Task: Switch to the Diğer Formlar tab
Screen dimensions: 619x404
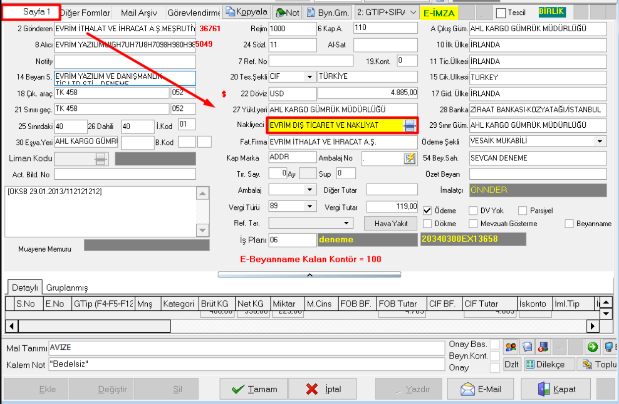Action: tap(85, 13)
